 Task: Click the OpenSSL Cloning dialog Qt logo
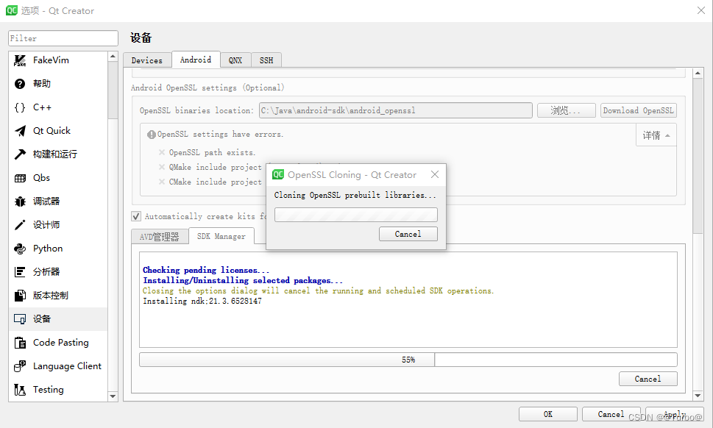(x=278, y=174)
